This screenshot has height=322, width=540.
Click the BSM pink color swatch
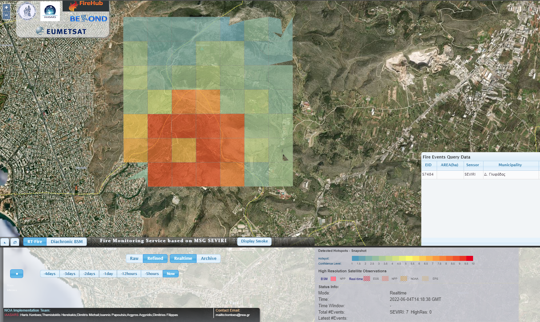click(333, 279)
